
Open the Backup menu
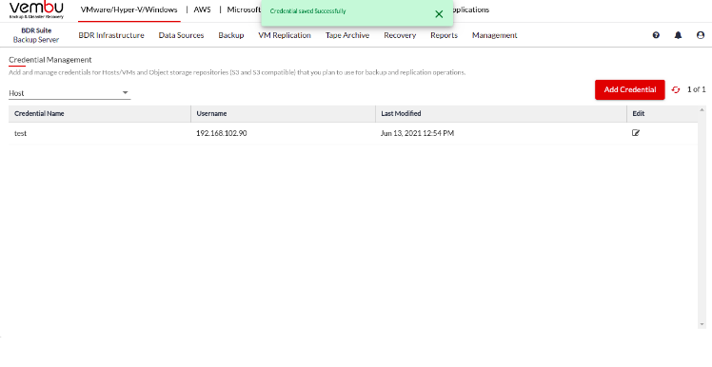click(231, 35)
